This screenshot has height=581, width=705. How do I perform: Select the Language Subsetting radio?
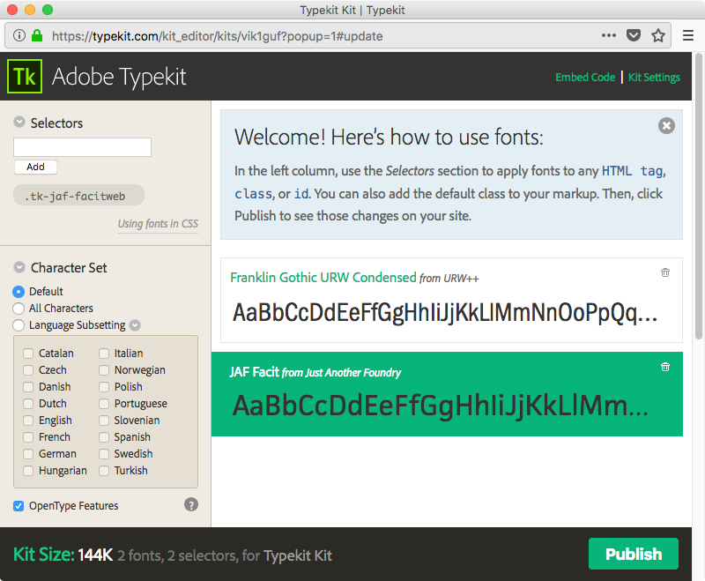pos(19,325)
